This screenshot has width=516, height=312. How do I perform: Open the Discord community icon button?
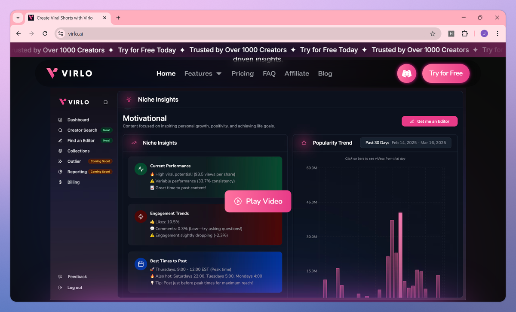click(x=406, y=73)
